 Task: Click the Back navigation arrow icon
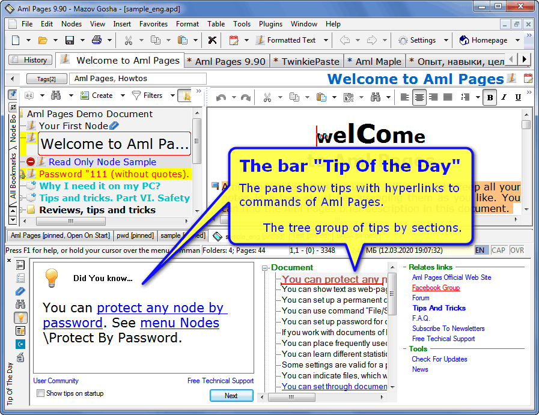(345, 40)
